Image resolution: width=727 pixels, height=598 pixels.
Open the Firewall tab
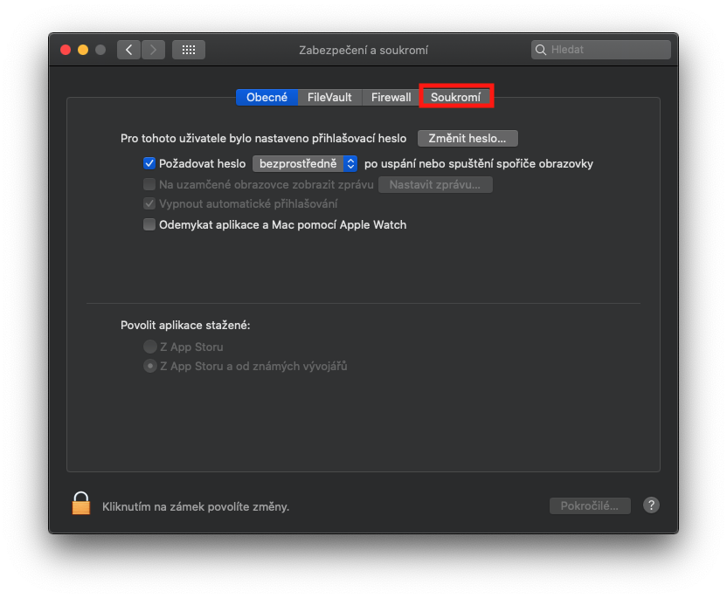(391, 97)
